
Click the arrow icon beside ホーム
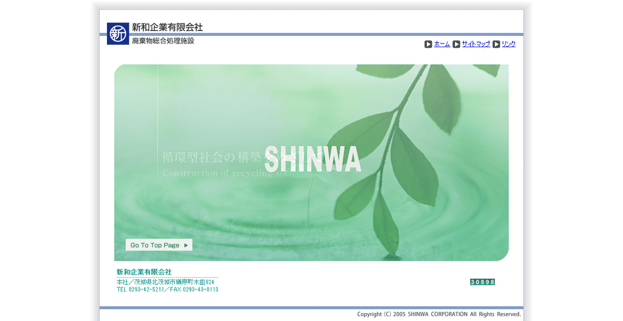[428, 44]
